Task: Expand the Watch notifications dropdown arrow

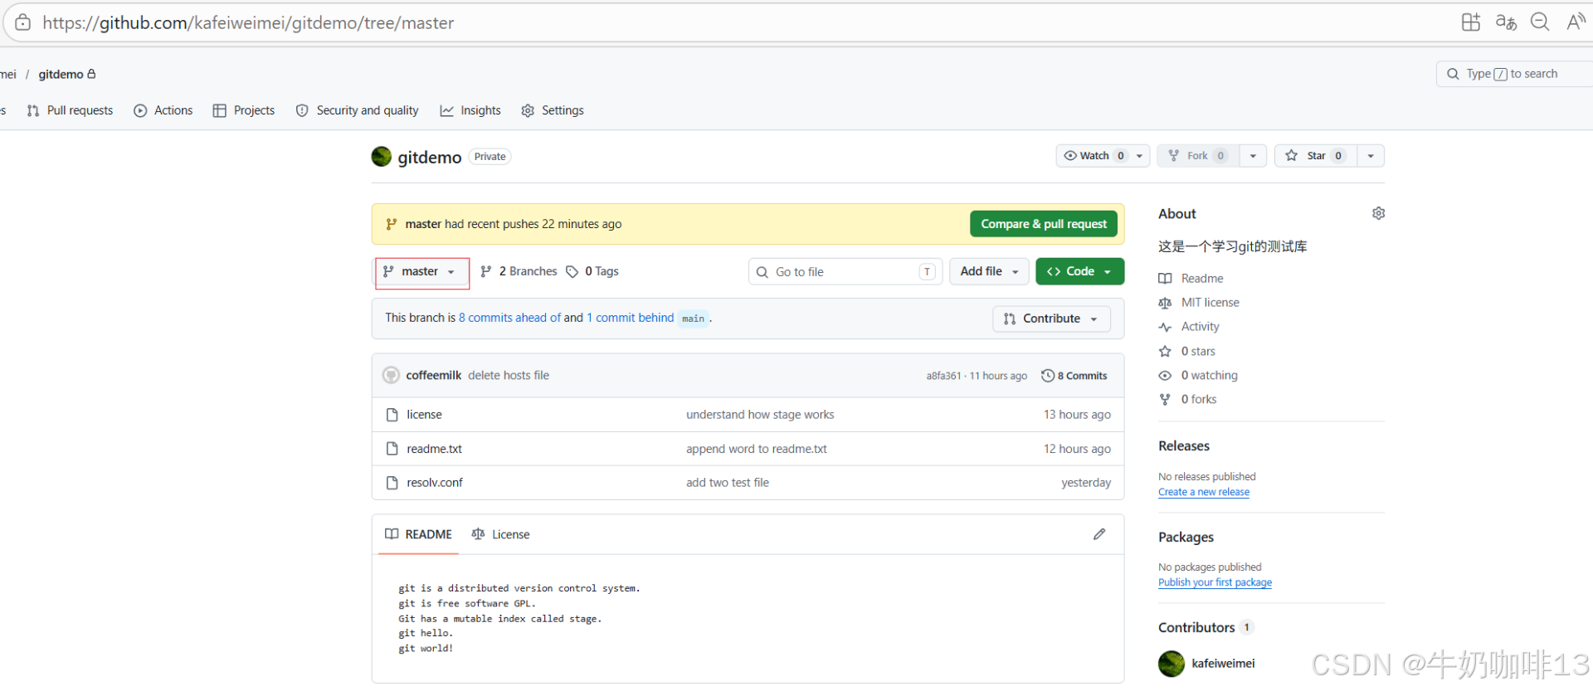Action: [x=1140, y=156]
